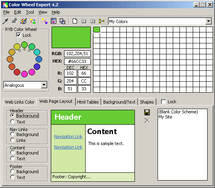Screen dimensions: 215x188
Task: Choose the blue circle on color wheel
Action: (x=39, y=59)
